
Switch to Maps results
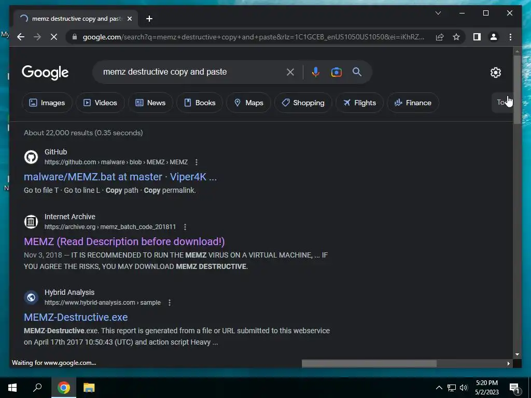248,103
